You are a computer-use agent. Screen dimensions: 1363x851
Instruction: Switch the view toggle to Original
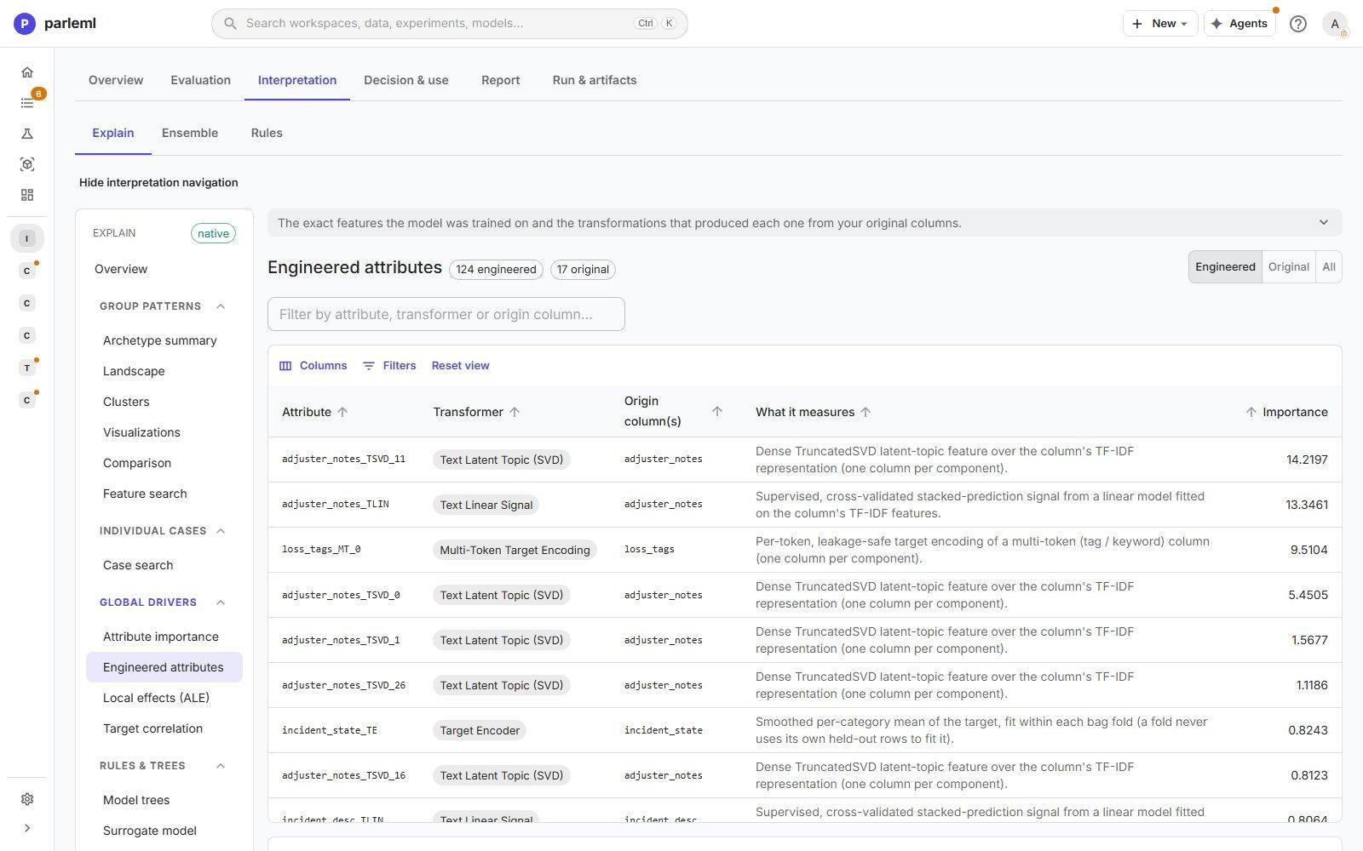coord(1288,267)
